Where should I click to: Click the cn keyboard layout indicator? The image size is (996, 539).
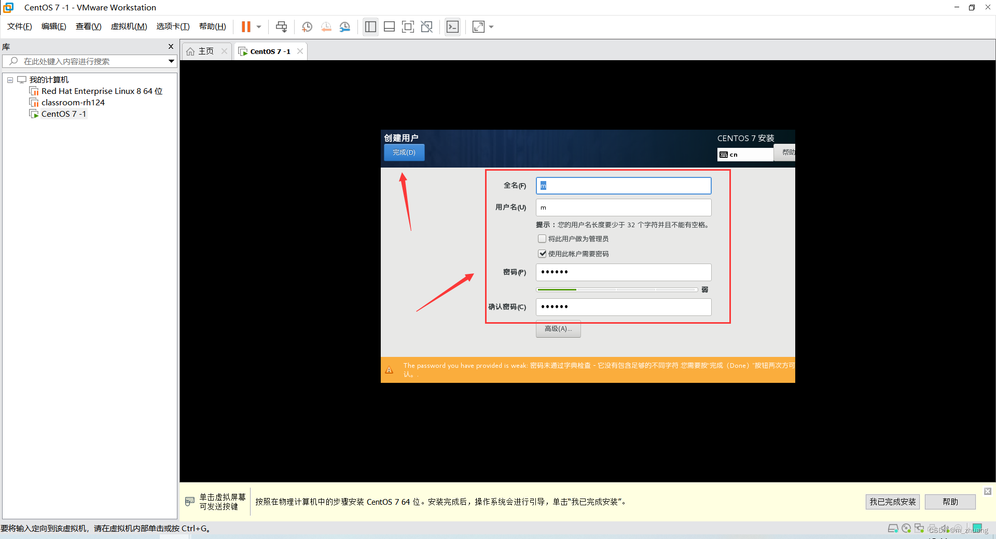coord(745,155)
